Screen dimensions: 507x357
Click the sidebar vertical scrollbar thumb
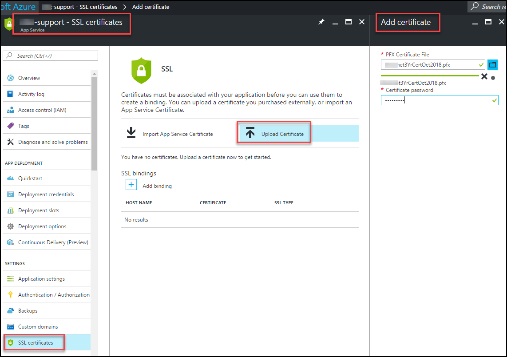[94, 123]
